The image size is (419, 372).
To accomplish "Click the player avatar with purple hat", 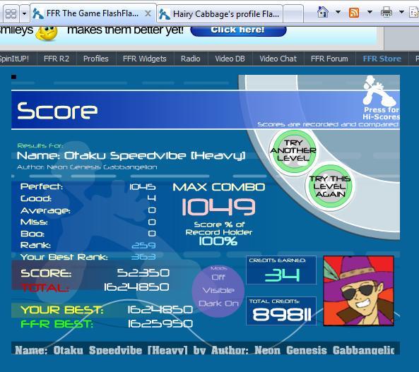I will 359,291.
